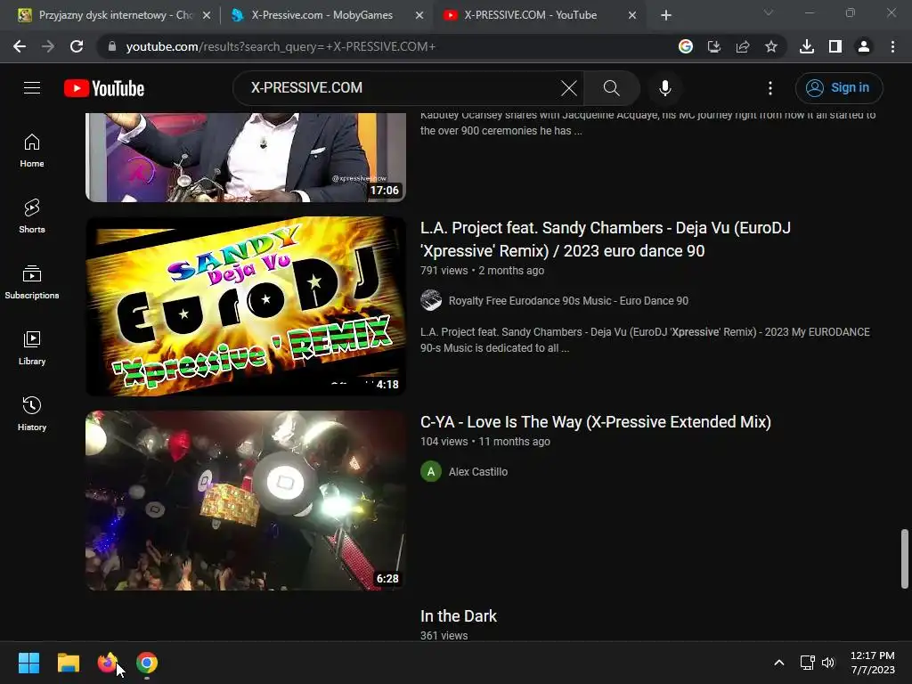This screenshot has width=912, height=684.
Task: Close the Przyjazny dysk internetowy tab
Action: 207,16
